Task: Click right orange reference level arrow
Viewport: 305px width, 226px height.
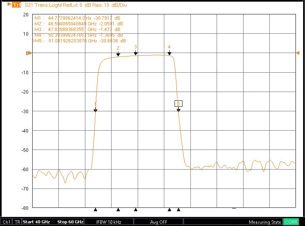Action: (x=298, y=53)
